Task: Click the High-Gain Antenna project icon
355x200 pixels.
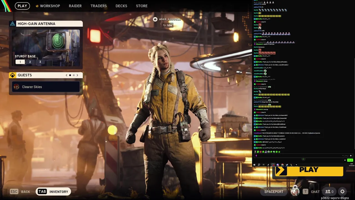Action: coord(12,24)
